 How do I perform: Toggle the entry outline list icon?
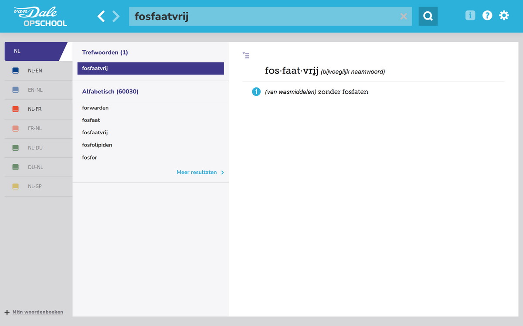pyautogui.click(x=246, y=55)
